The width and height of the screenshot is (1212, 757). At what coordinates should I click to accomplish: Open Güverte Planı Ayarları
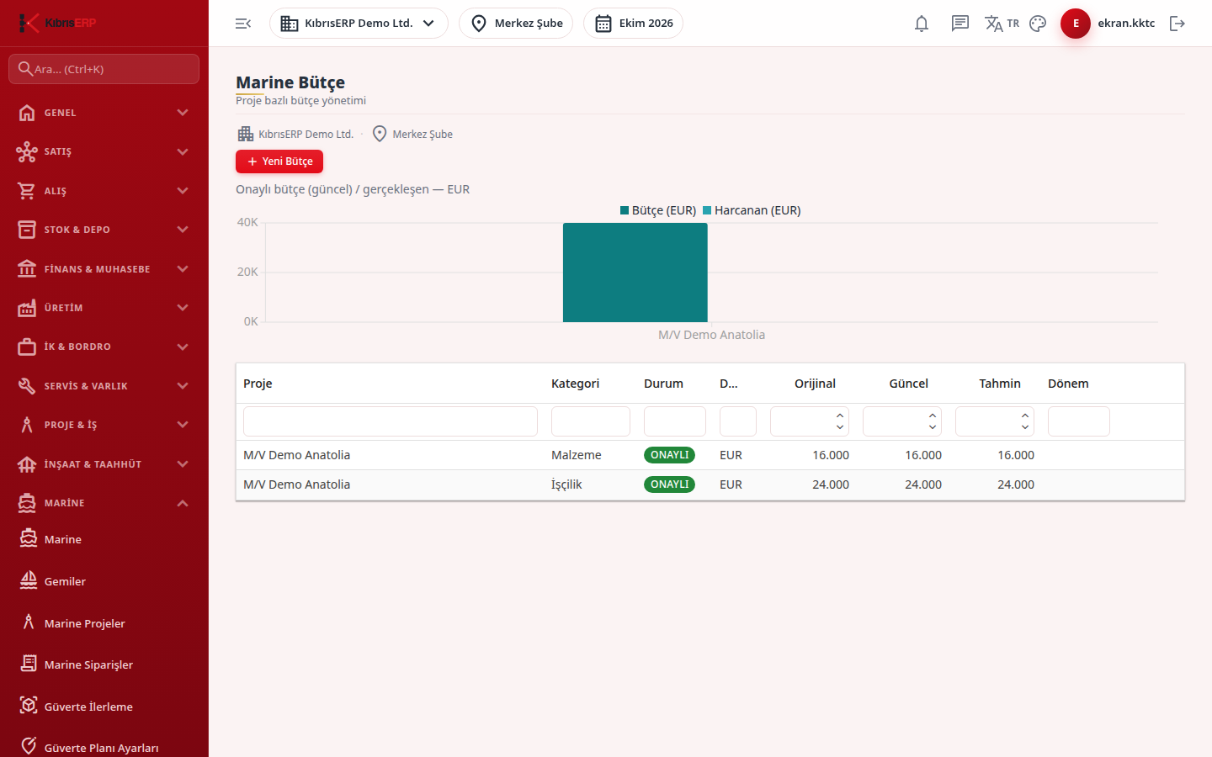(104, 747)
